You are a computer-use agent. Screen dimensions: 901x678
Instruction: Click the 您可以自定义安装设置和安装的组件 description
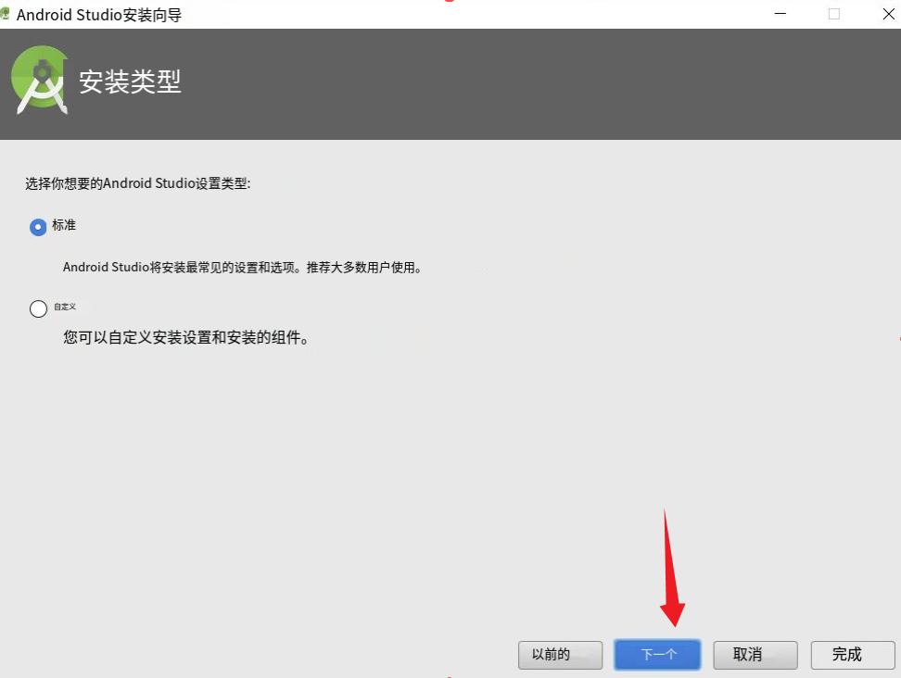click(x=186, y=337)
